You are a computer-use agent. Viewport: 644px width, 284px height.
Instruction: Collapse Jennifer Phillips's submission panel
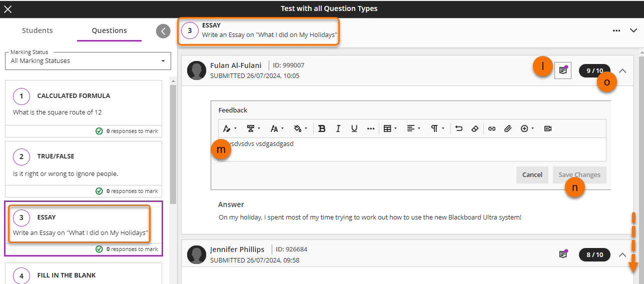622,254
